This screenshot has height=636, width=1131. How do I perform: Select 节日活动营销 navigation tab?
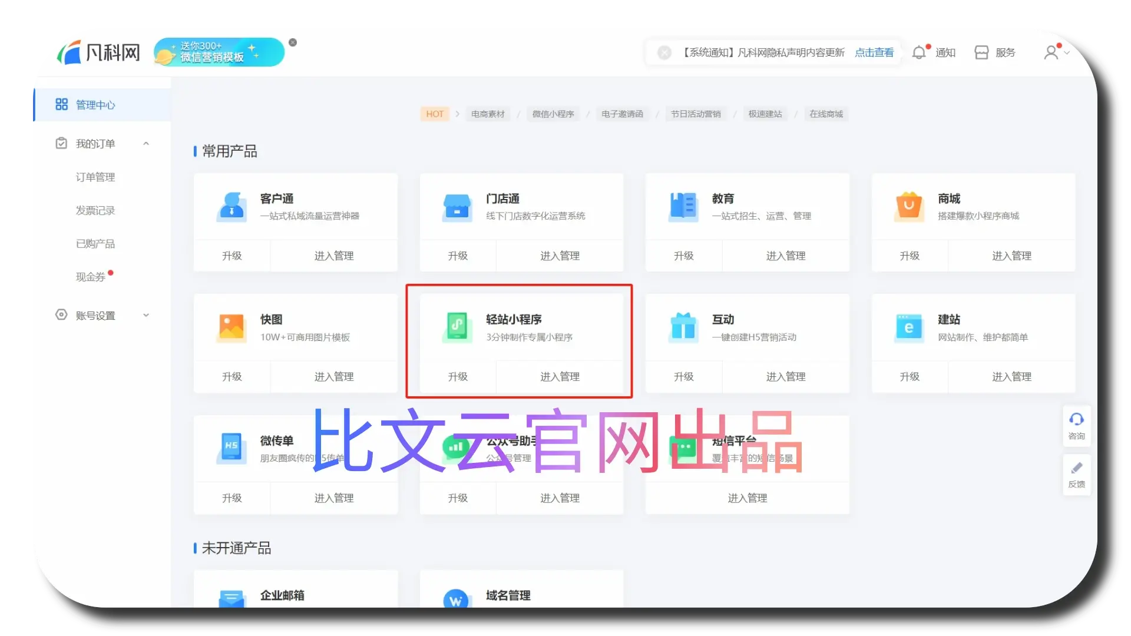(x=695, y=114)
